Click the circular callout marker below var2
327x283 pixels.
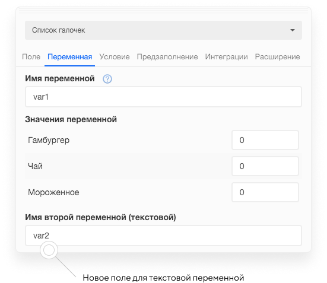[x=49, y=250]
